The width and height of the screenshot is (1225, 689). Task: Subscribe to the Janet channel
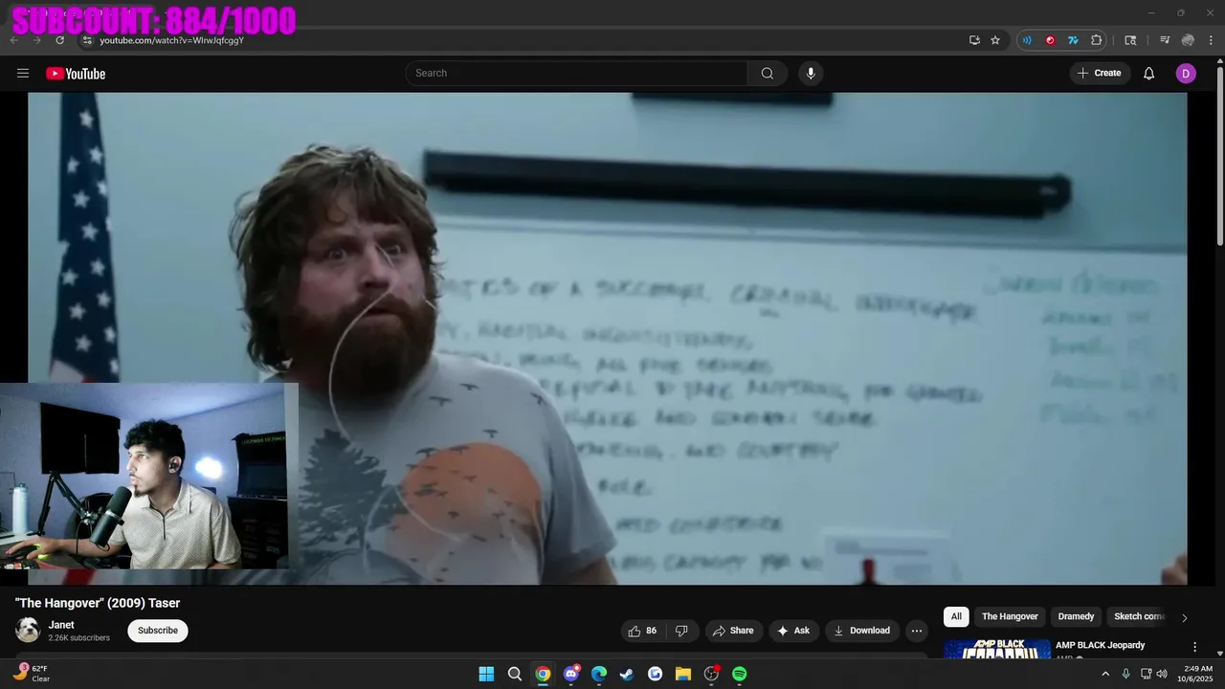coord(158,631)
